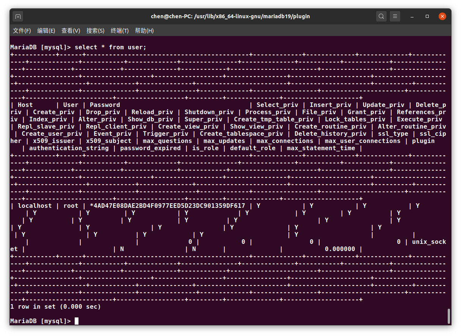Click the 'Super_priv' column header
Viewport: 461px width, 336px height.
point(204,119)
